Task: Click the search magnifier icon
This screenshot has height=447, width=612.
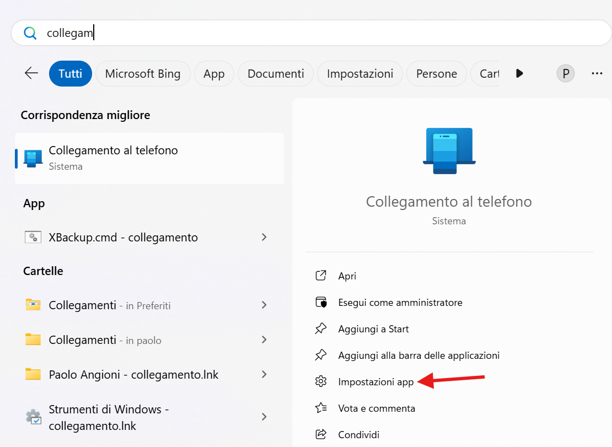Action: click(30, 33)
